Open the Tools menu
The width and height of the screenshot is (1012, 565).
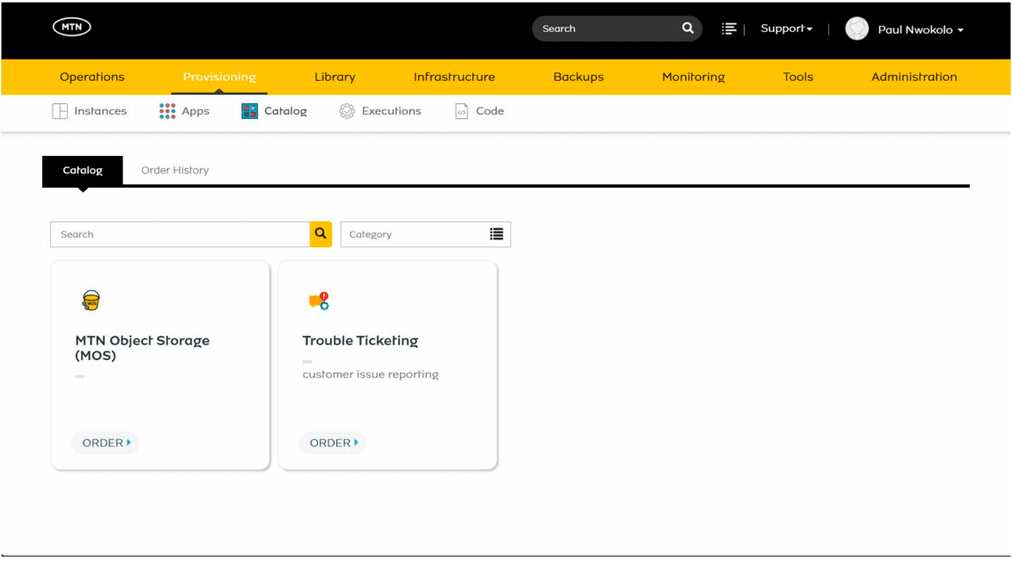click(797, 77)
